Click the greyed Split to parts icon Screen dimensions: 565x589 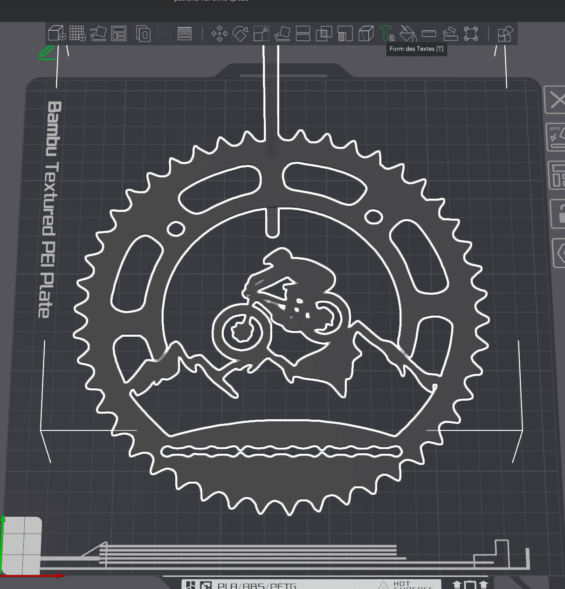tap(164, 34)
